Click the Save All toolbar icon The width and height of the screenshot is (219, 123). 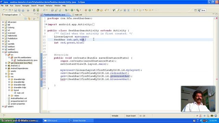pyautogui.click(x=19, y=10)
